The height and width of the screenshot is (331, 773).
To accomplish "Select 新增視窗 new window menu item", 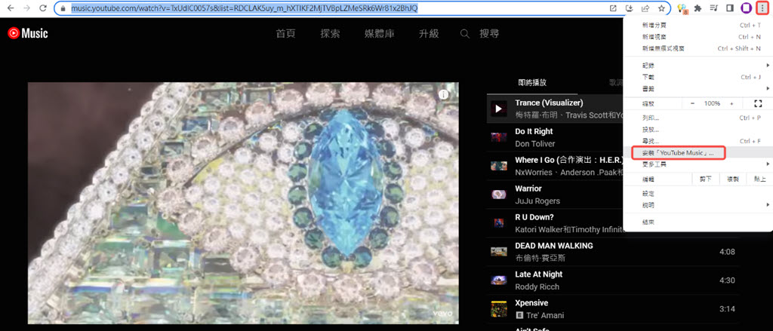I will point(697,37).
